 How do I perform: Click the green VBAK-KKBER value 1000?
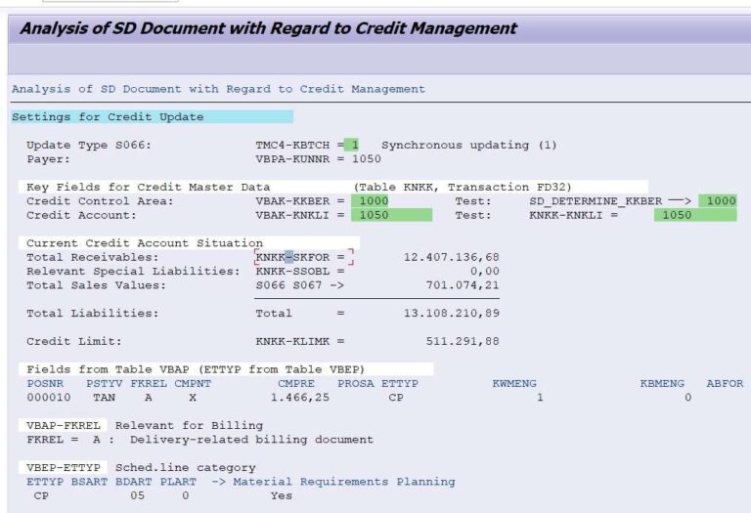coord(374,201)
